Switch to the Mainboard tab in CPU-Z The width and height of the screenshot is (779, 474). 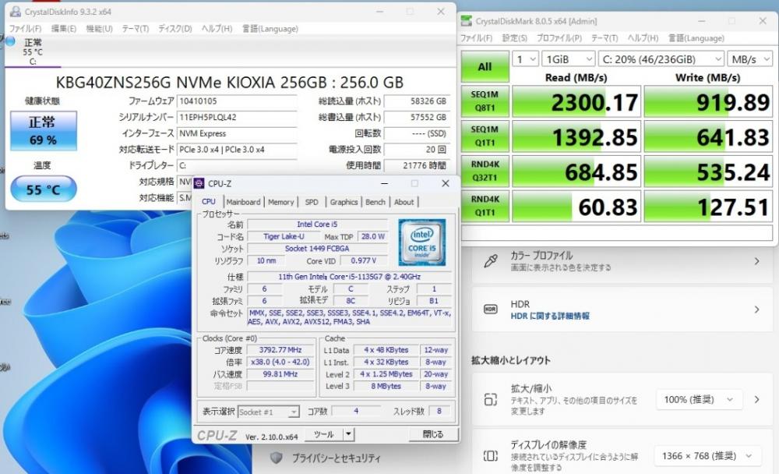click(243, 202)
